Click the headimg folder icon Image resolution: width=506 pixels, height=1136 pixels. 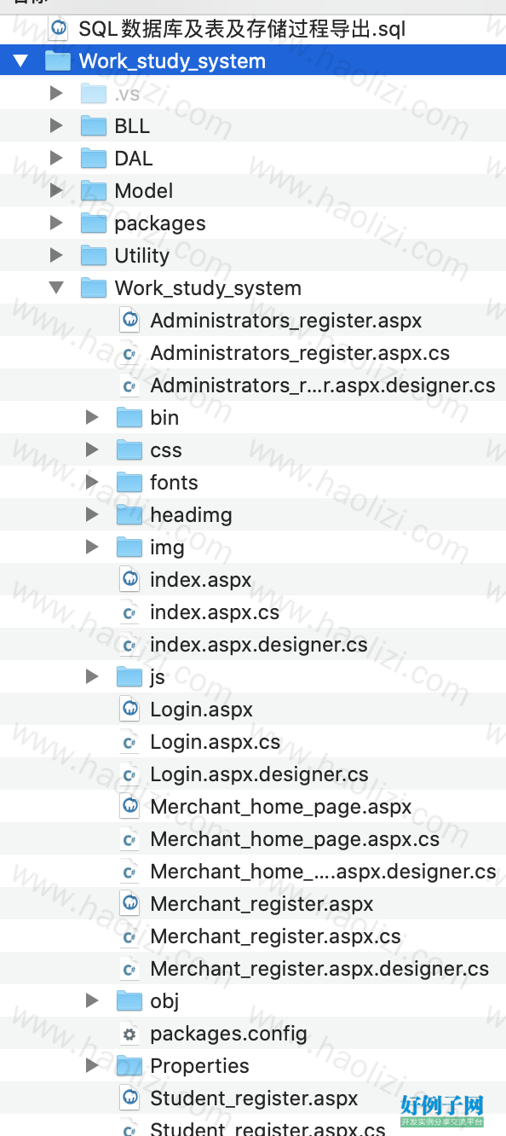coord(129,514)
